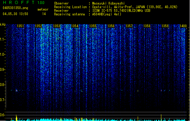
Task: Click the meteor echo spot below the 1359 marker
Action: click(161, 90)
